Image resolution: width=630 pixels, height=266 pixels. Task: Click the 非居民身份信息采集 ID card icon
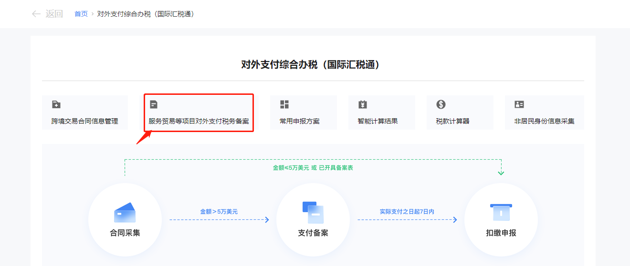519,104
